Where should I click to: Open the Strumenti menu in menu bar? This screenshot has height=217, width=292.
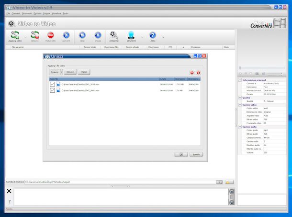(x=27, y=13)
